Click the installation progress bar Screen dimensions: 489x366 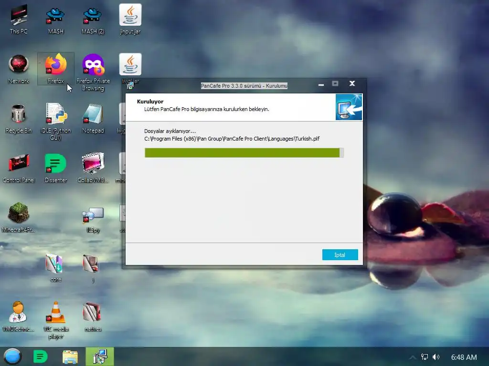[x=244, y=153]
